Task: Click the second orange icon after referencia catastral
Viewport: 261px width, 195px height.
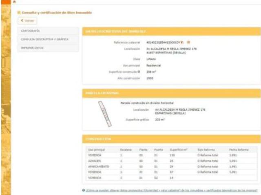Action: pos(188,42)
